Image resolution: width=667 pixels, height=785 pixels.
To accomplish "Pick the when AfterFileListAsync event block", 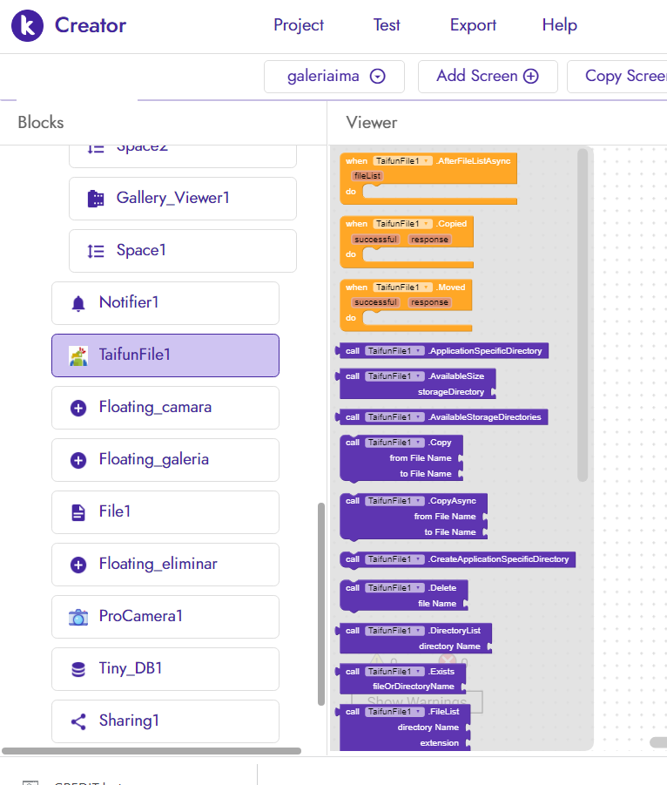I will pyautogui.click(x=428, y=179).
